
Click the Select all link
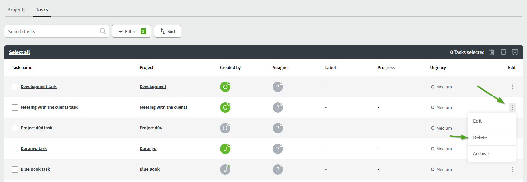19,52
